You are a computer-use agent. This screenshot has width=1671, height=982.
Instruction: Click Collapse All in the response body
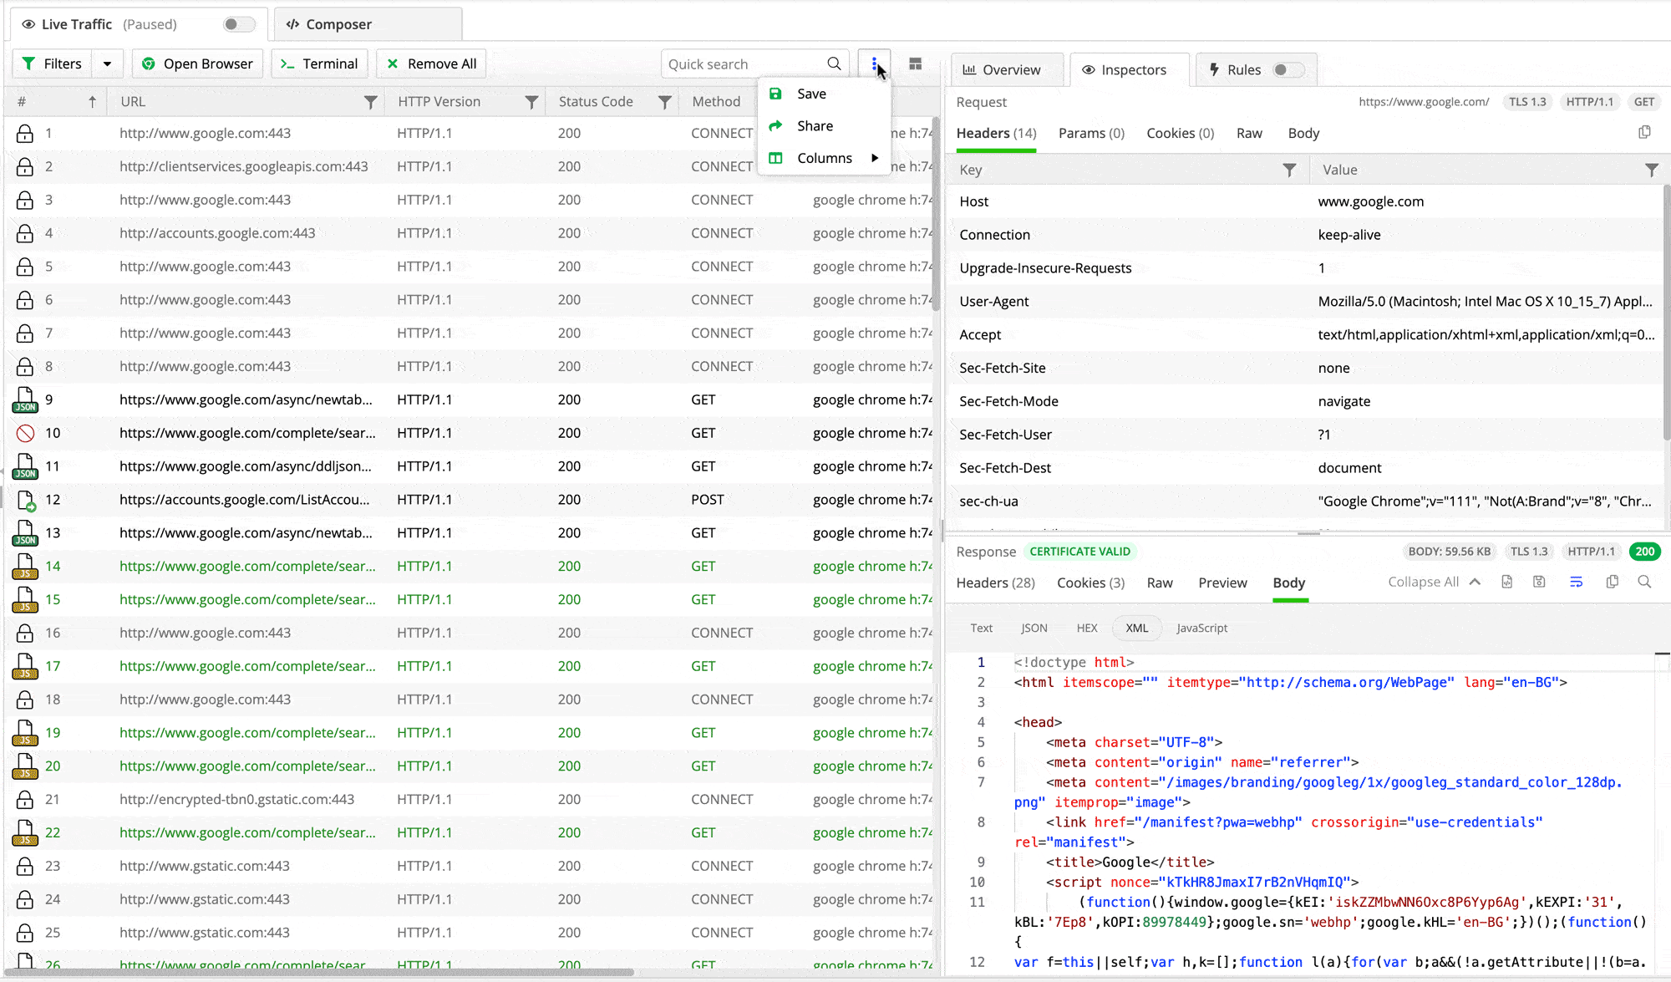click(1434, 582)
